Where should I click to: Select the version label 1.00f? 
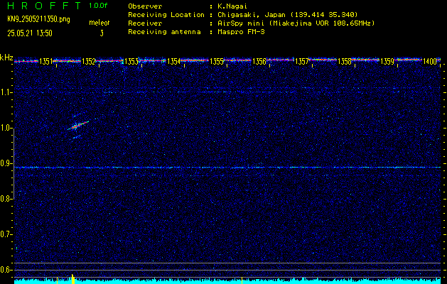click(98, 6)
